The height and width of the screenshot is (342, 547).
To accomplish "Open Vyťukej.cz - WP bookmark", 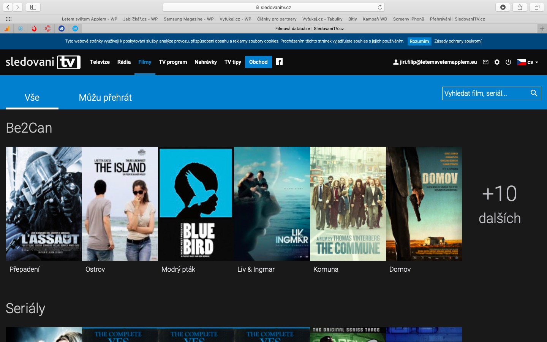I will [x=236, y=19].
